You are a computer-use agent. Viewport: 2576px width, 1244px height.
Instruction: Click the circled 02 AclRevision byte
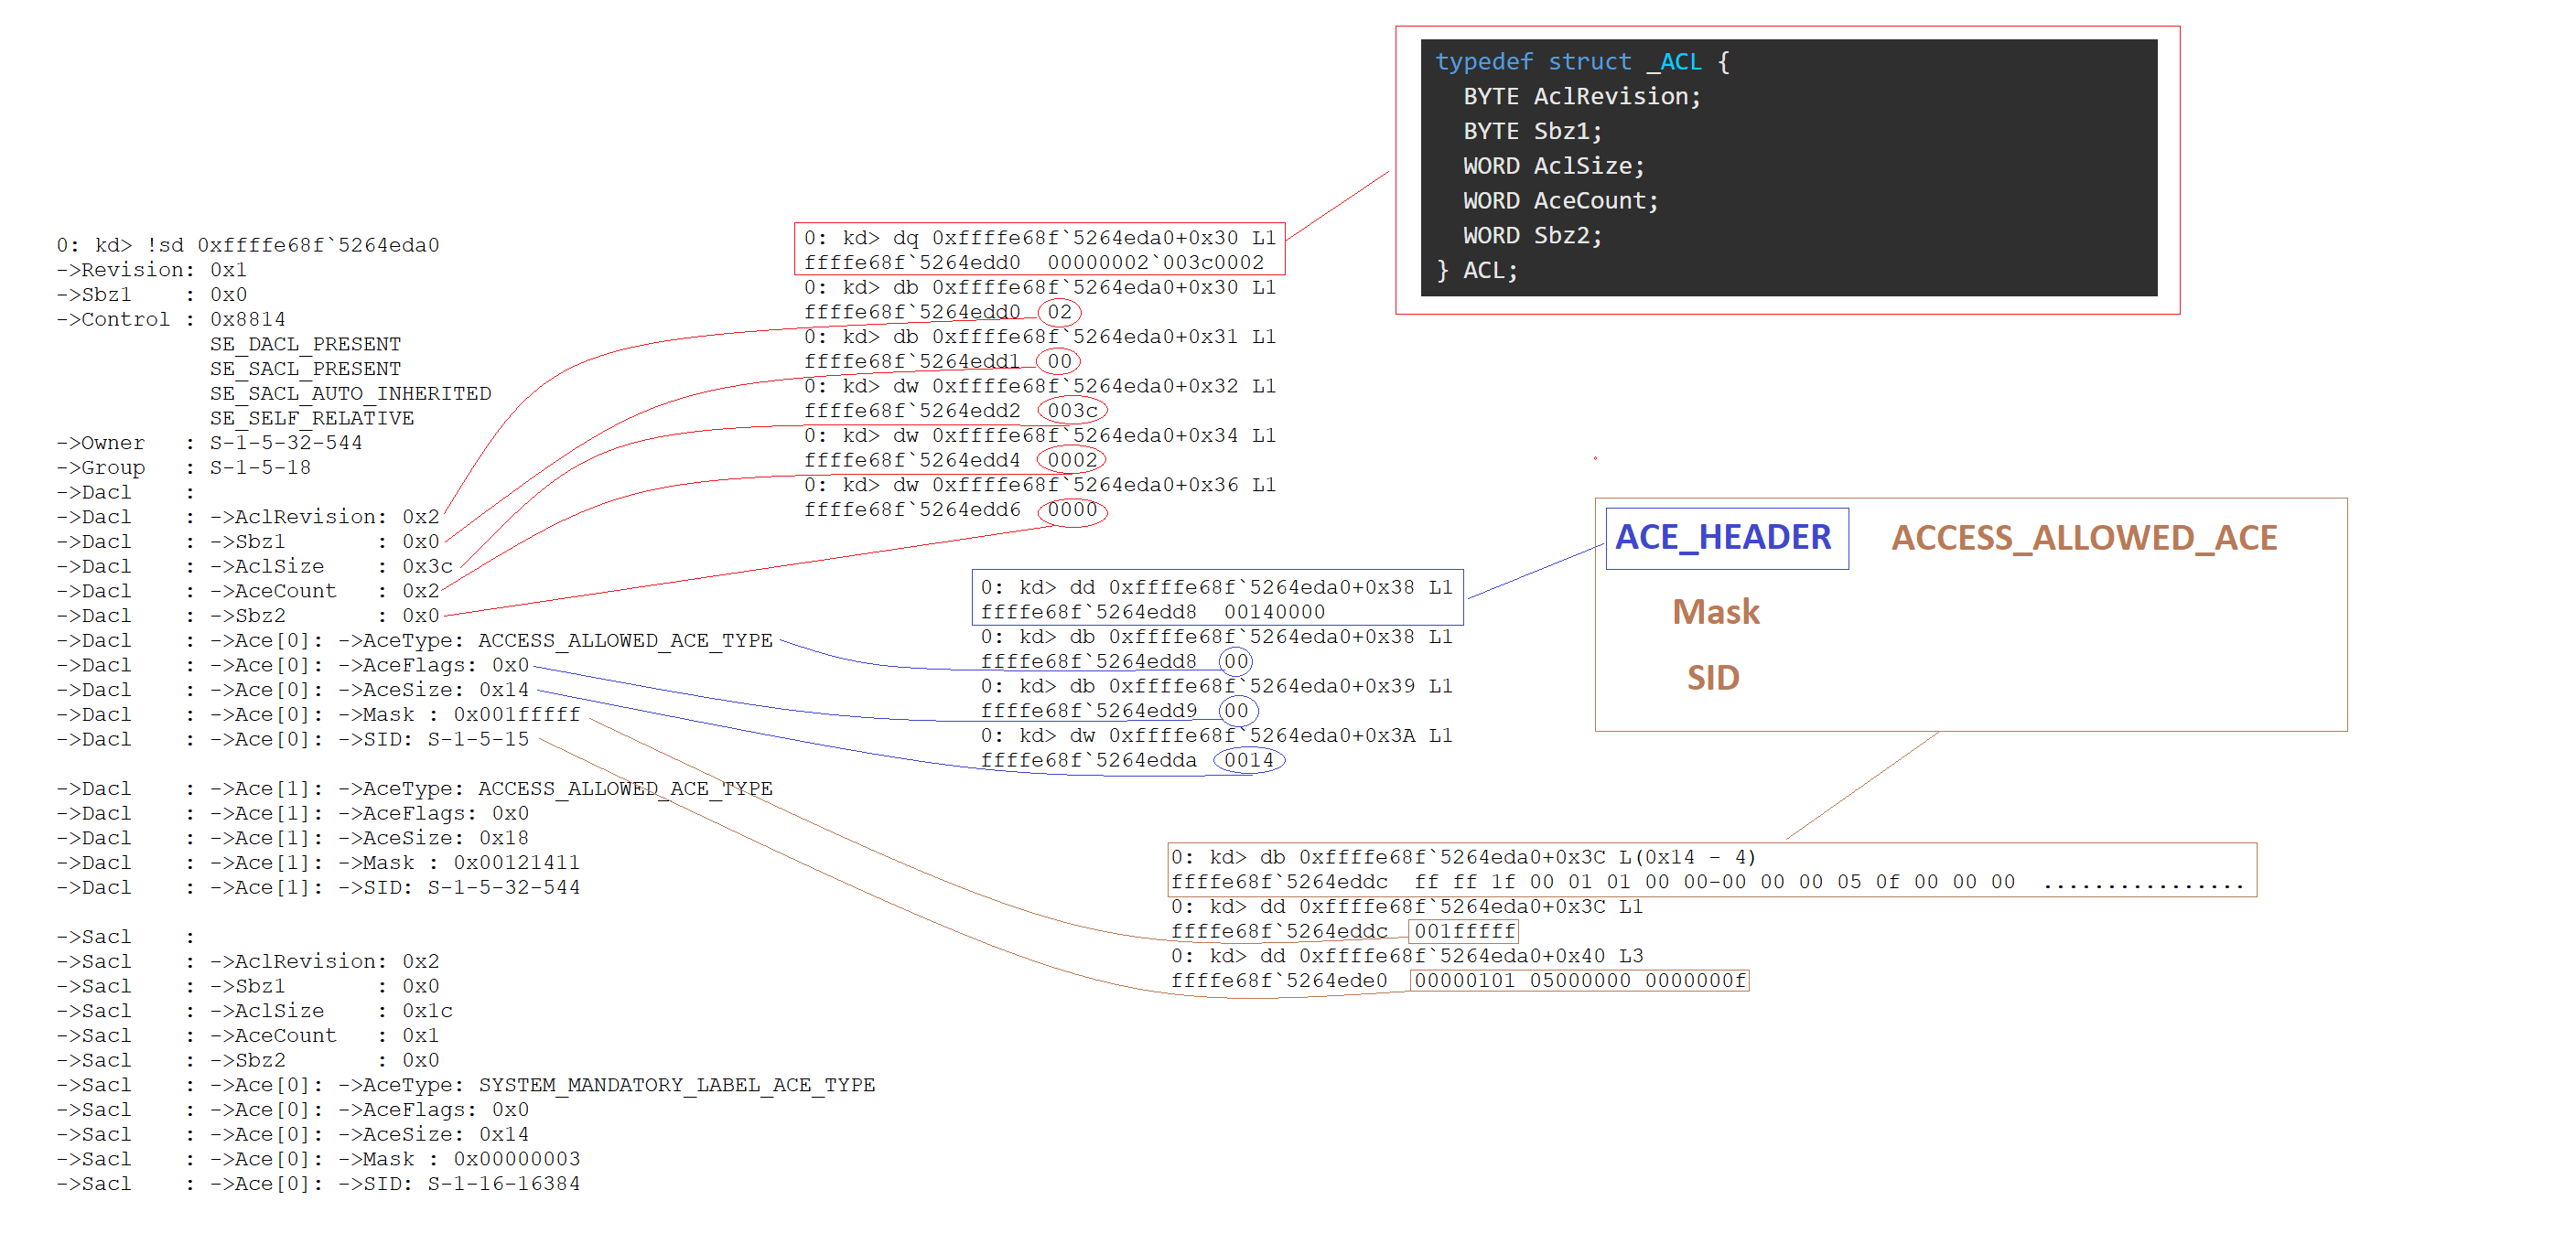[1059, 312]
